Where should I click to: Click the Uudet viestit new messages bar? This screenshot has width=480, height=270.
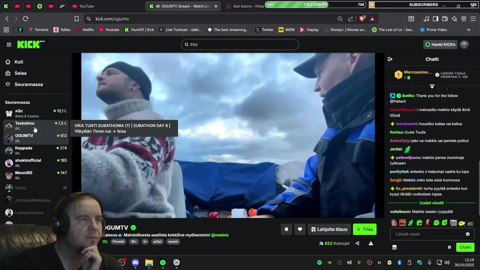coord(432,203)
